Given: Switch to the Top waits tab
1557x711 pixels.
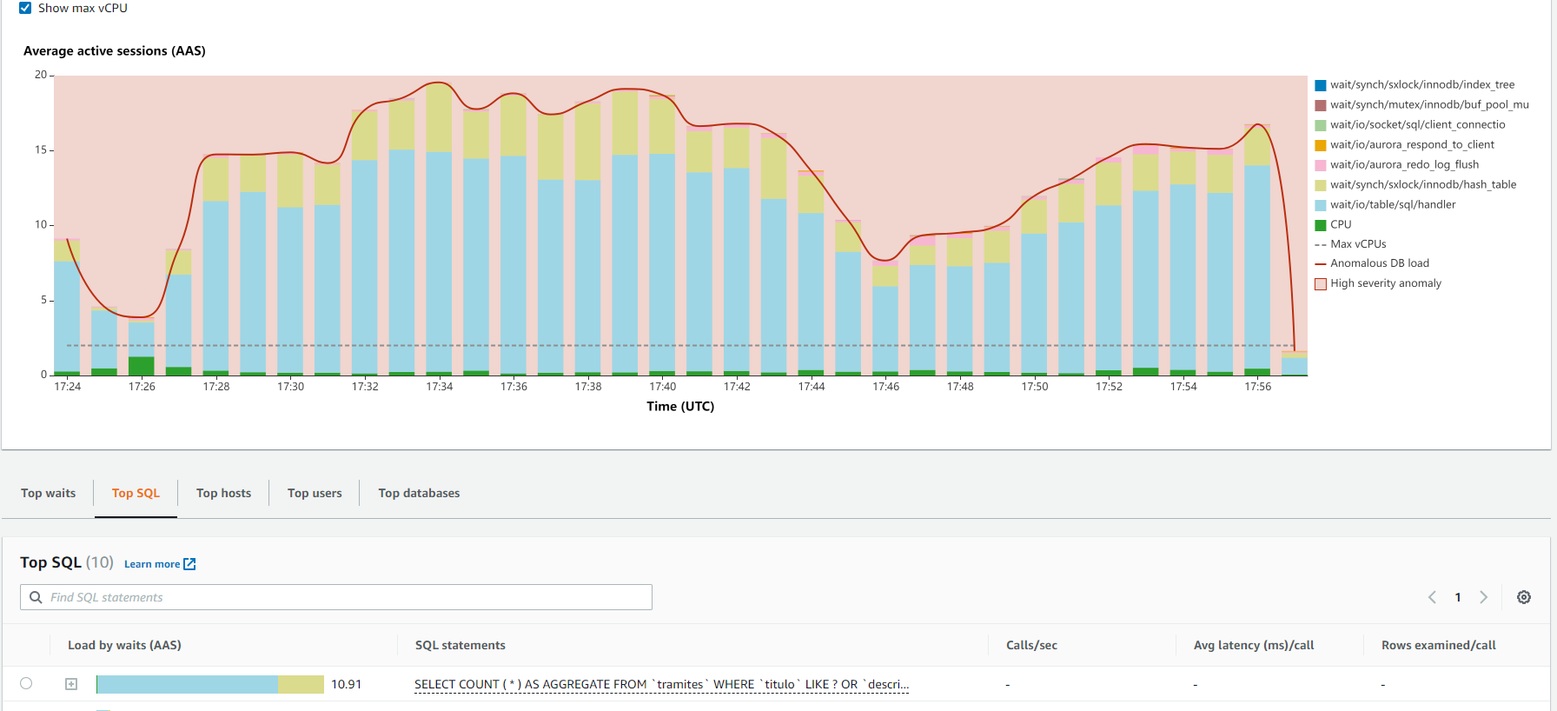Looking at the screenshot, I should pyautogui.click(x=49, y=493).
